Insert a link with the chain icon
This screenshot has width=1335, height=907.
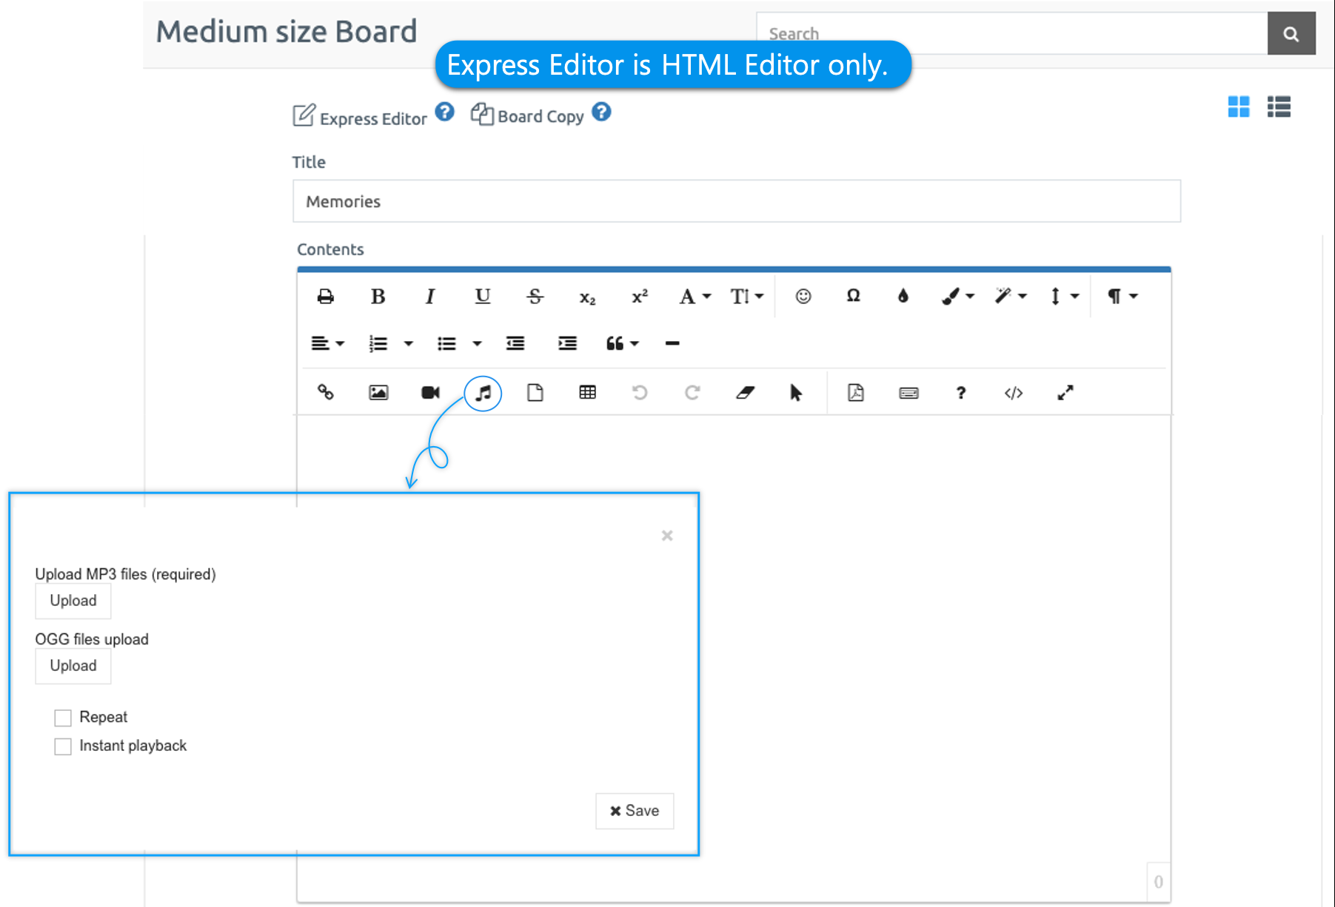[326, 393]
